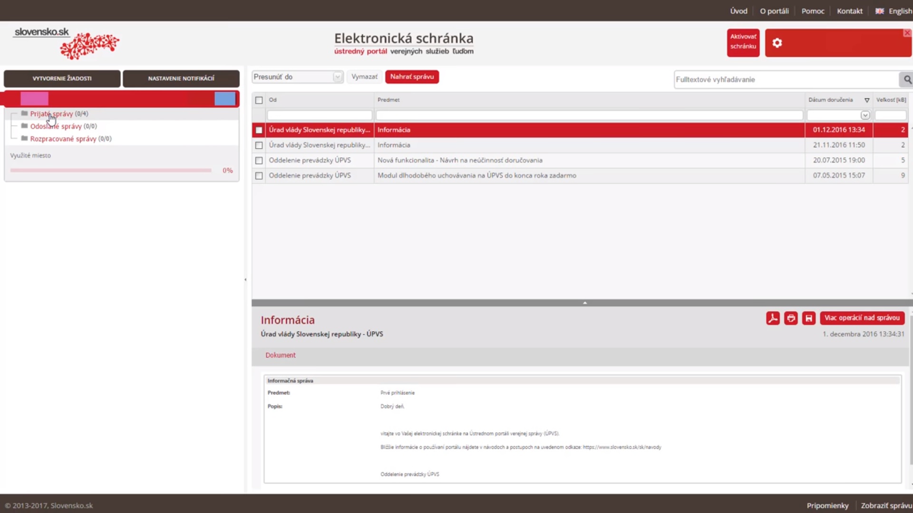Screen dimensions: 913x513
Task: Click the fulltext search magnifier icon
Action: (x=907, y=80)
